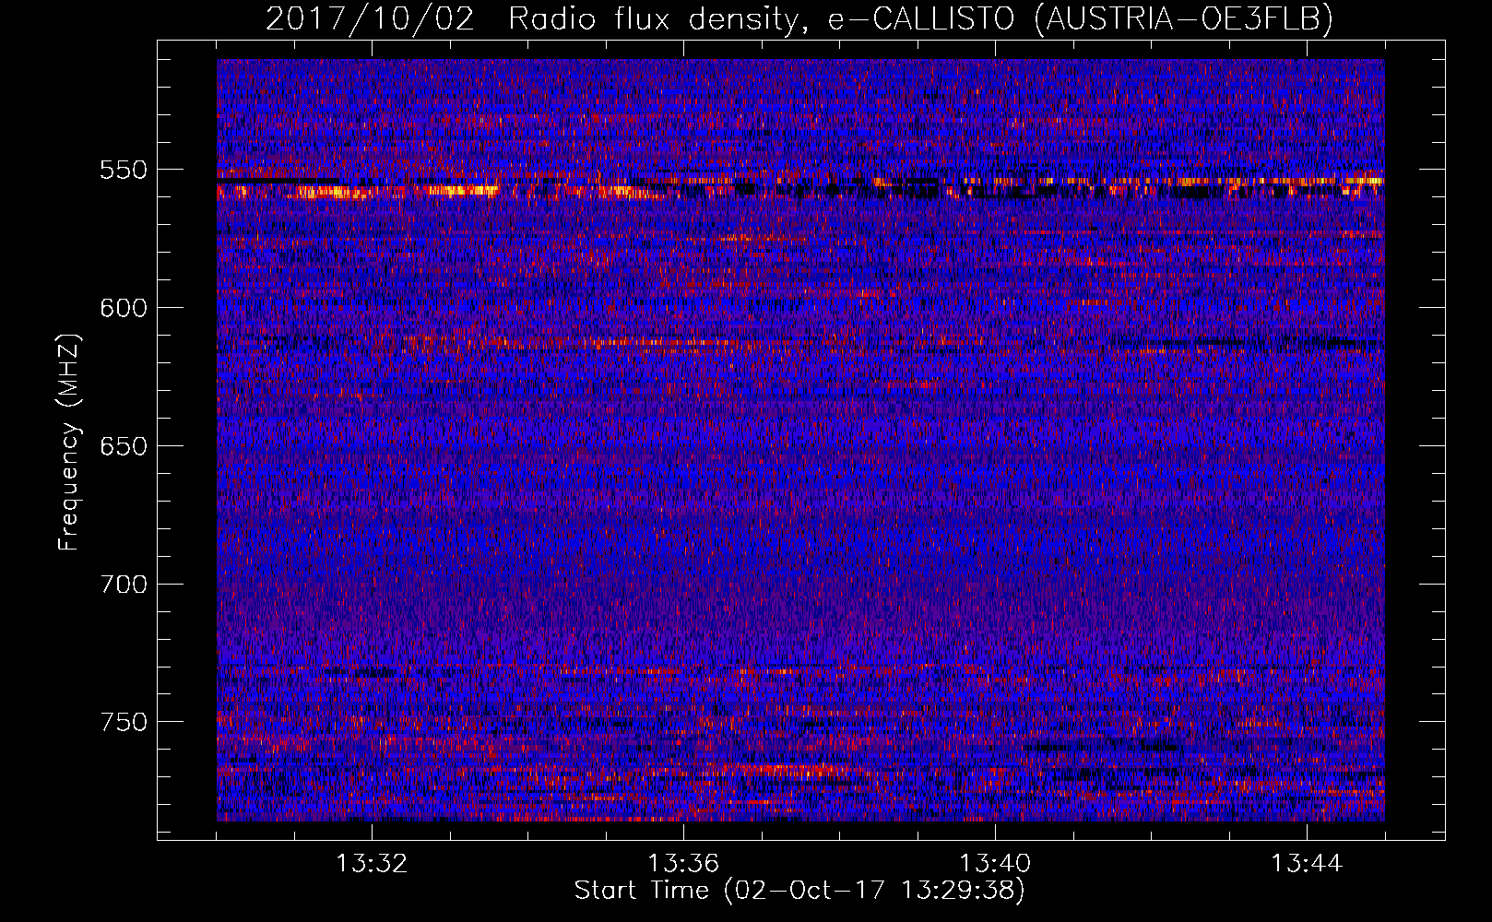Click the 'Start Time (02-Oct-17 13:29:38)' label

tap(799, 891)
